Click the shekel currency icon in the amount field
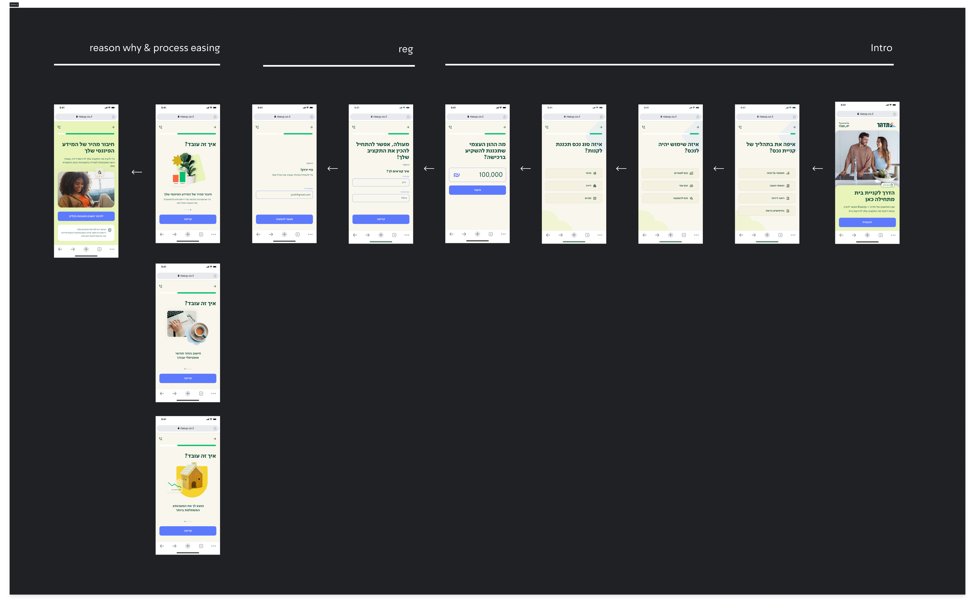Image resolution: width=975 pixels, height=606 pixels. tap(456, 175)
